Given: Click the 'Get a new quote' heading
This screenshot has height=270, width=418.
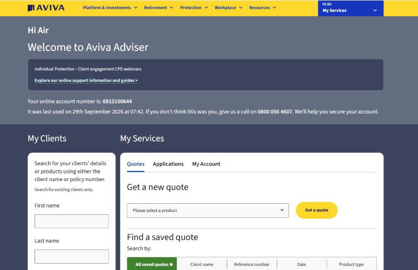Looking at the screenshot, I should 158,187.
